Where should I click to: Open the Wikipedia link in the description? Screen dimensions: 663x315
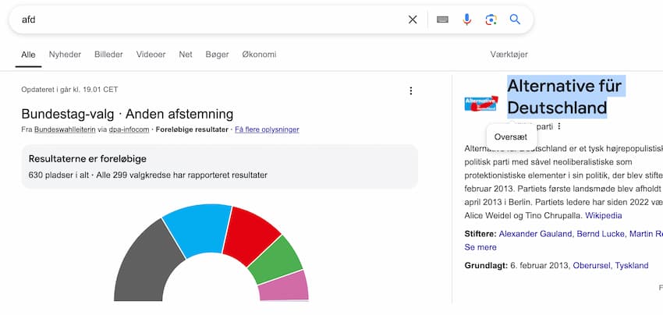click(x=604, y=216)
